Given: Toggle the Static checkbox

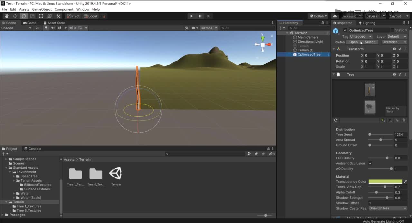Looking at the screenshot, I should tap(392, 30).
